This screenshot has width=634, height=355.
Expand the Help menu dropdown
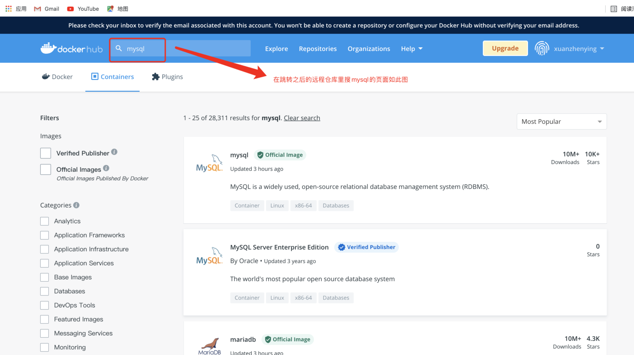click(412, 49)
